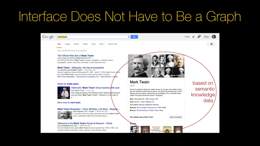Click the biography.com video thumbnail

coord(65,115)
